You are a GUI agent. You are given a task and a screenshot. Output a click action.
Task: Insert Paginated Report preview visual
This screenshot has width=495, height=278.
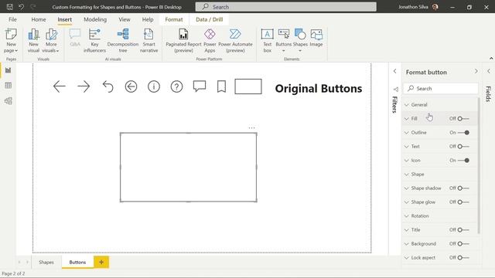(x=183, y=41)
